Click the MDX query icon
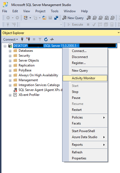This screenshot has height=173, width=120. click(x=95, y=18)
